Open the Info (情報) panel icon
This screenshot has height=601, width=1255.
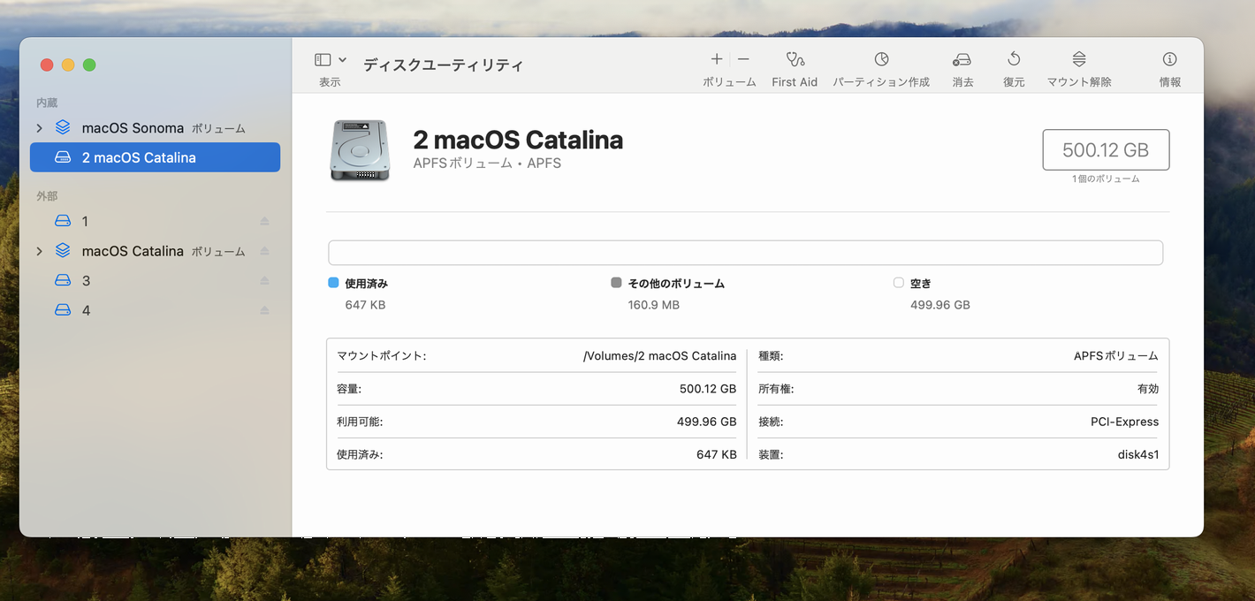[x=1169, y=59]
